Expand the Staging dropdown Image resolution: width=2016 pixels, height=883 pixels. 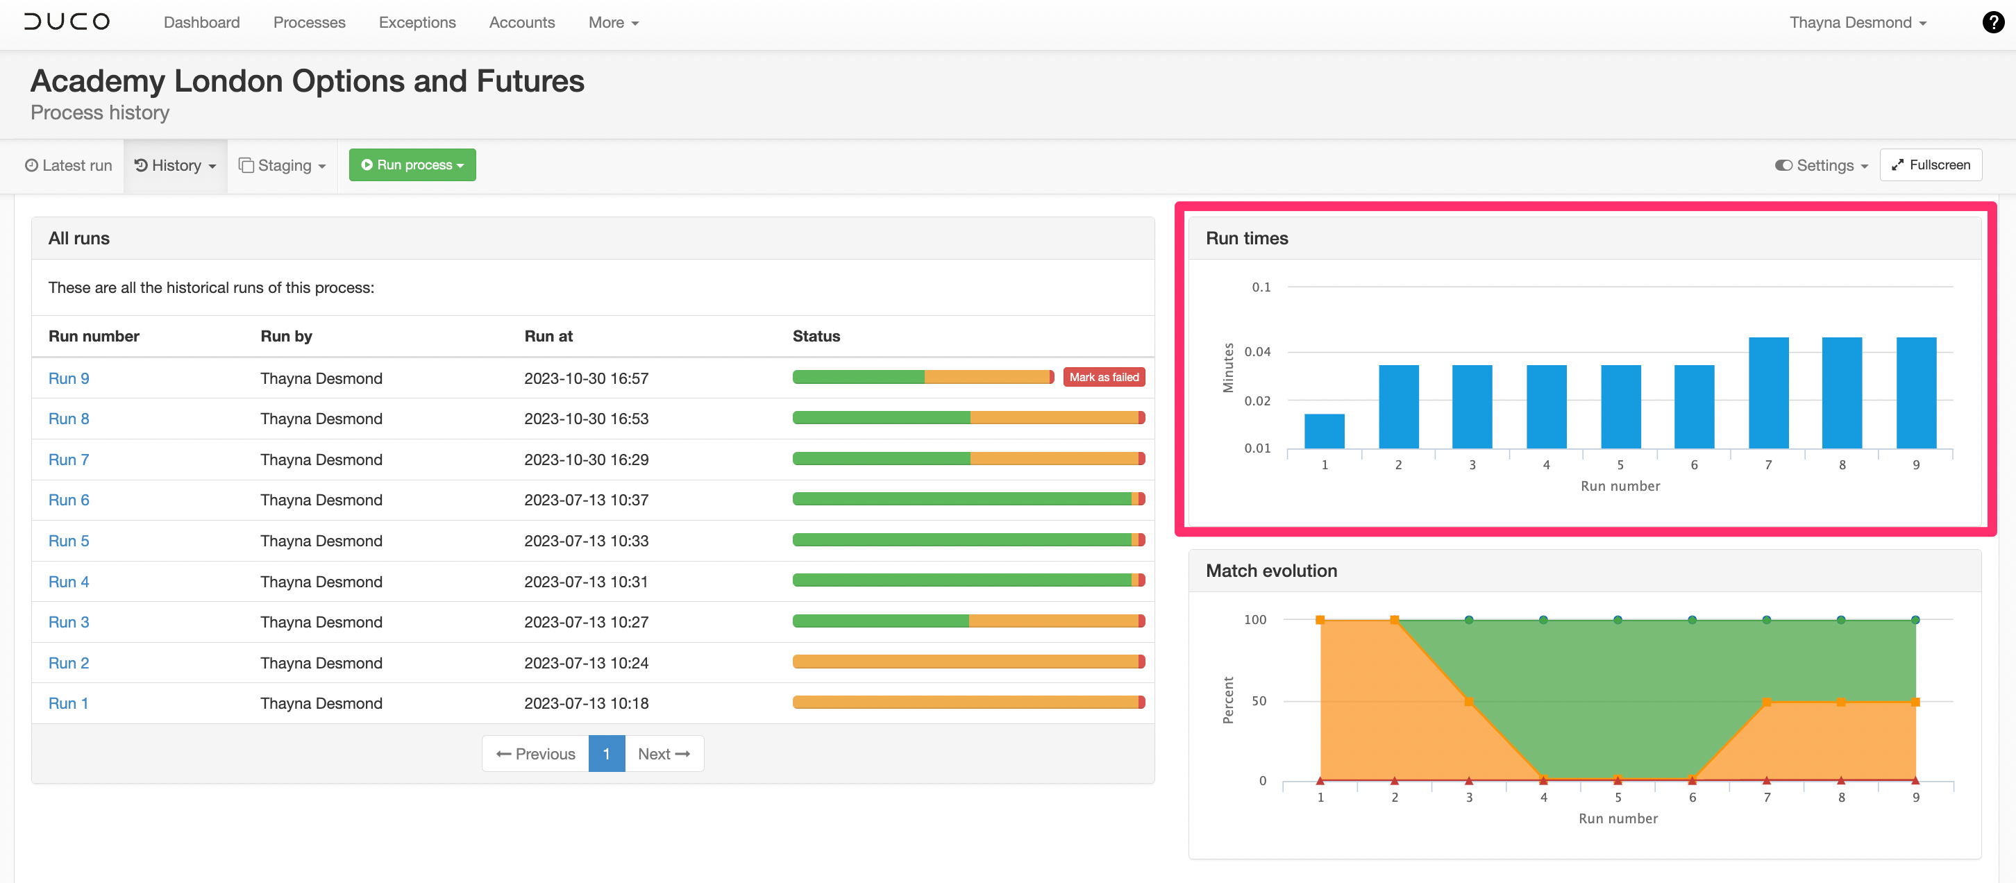click(x=283, y=165)
